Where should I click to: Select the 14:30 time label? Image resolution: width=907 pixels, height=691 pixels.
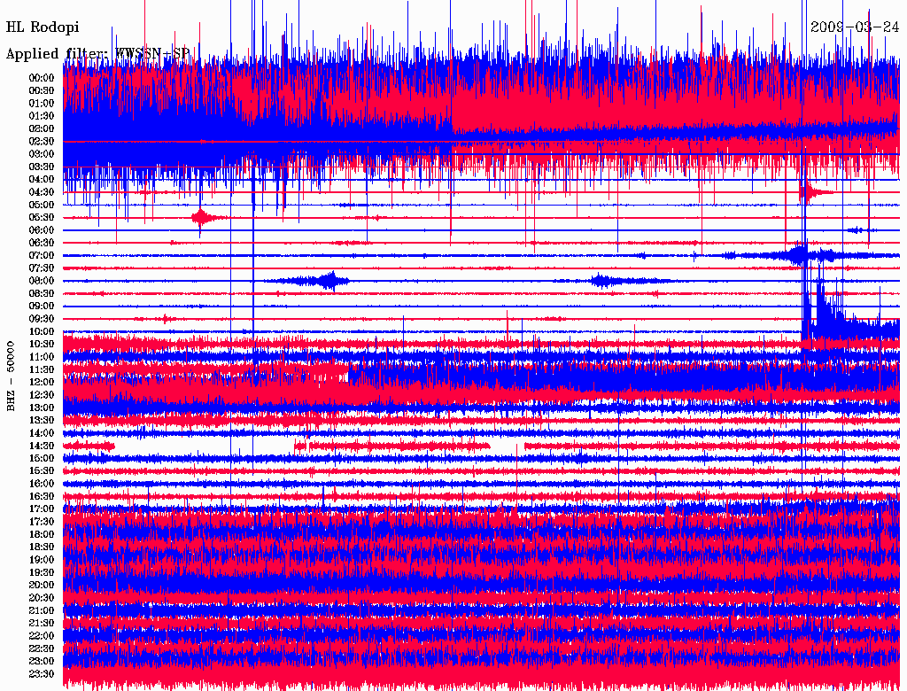click(x=42, y=446)
